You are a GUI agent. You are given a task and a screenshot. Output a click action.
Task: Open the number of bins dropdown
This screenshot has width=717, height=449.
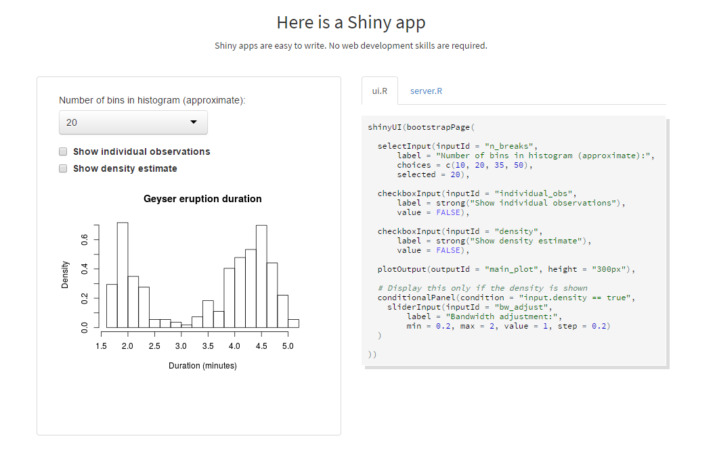coord(133,122)
